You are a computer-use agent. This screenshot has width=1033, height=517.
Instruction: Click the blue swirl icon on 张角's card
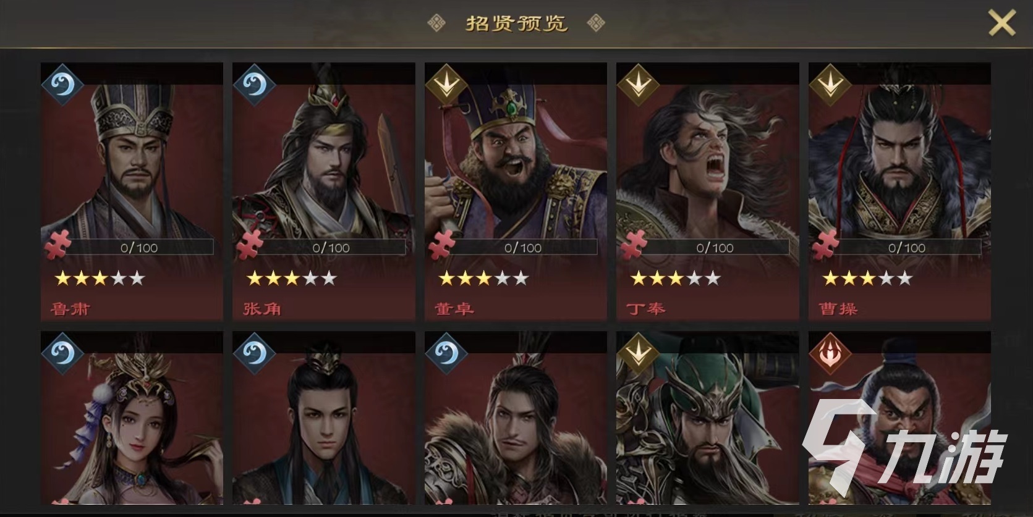click(x=253, y=83)
